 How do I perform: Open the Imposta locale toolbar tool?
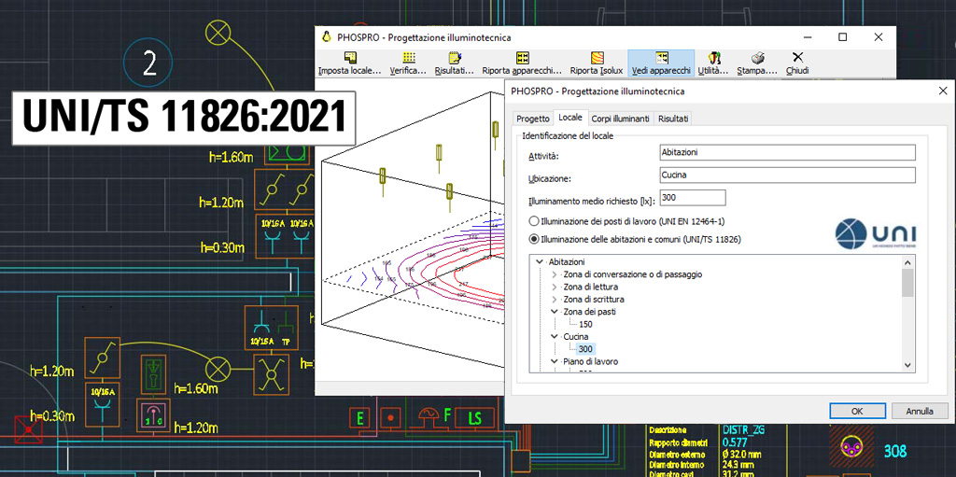click(x=350, y=63)
